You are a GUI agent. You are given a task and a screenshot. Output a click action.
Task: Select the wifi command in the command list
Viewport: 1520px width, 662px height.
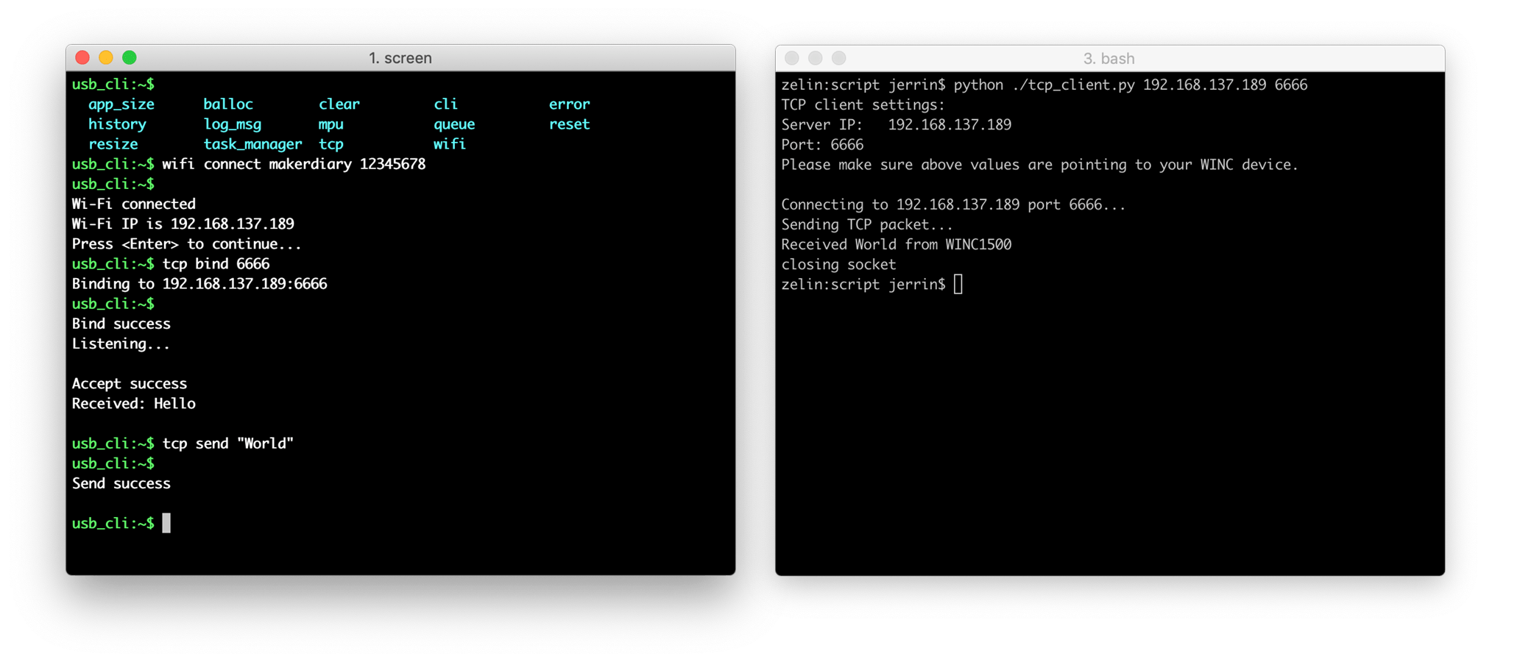click(450, 144)
